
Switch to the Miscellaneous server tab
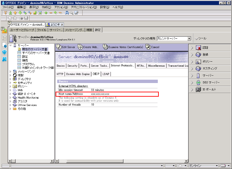point(156,66)
